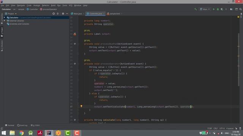Screen dimensions: 243x136
Task: Open Search Everywhere magnifier icon
Action: [x=240, y=9]
